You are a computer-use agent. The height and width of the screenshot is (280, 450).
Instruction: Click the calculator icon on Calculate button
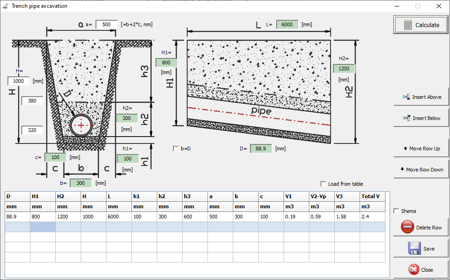point(408,25)
